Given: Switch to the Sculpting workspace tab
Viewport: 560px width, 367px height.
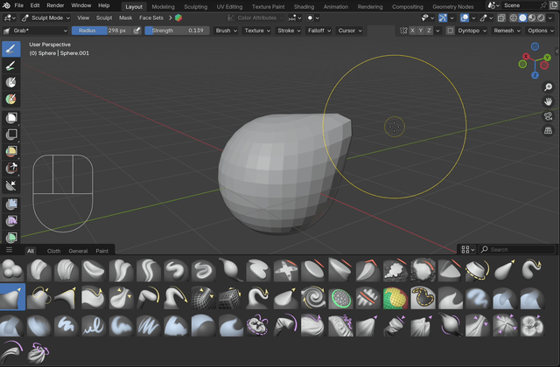Looking at the screenshot, I should 195,6.
